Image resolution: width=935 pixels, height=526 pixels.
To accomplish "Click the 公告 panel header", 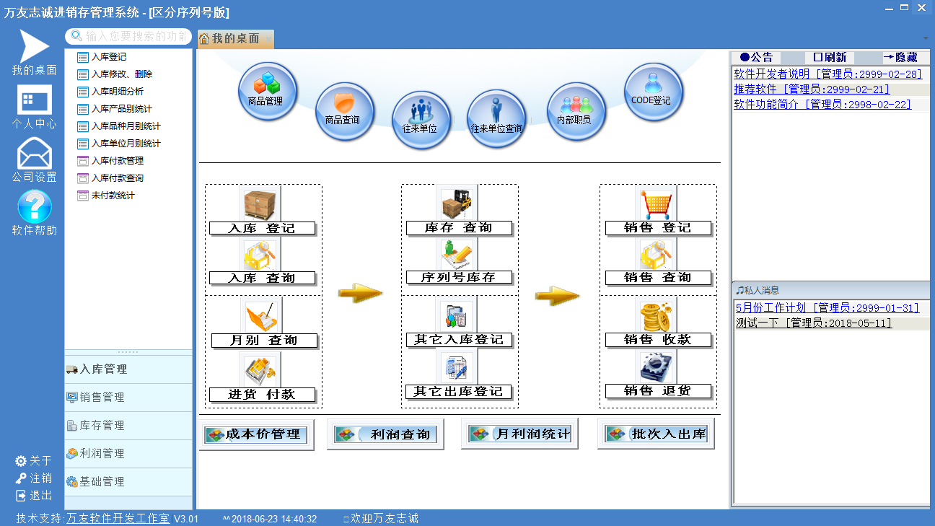I will coord(756,58).
